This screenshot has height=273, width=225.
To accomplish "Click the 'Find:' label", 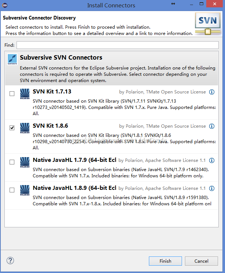I will tap(10, 45).
